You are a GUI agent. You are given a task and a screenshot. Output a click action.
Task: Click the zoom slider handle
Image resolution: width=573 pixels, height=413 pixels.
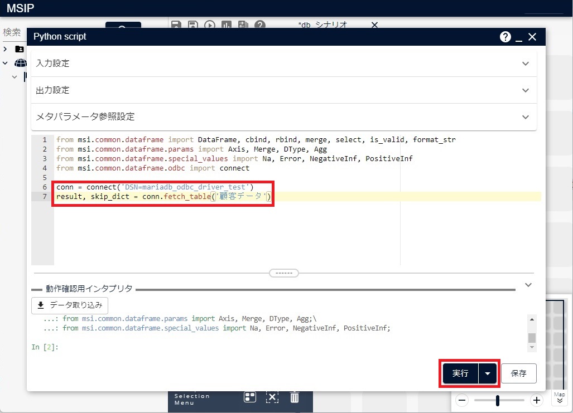pos(497,400)
